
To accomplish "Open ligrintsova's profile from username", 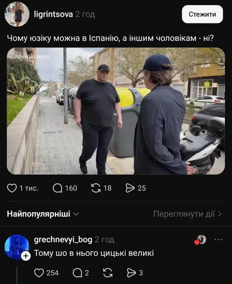I will pyautogui.click(x=53, y=14).
